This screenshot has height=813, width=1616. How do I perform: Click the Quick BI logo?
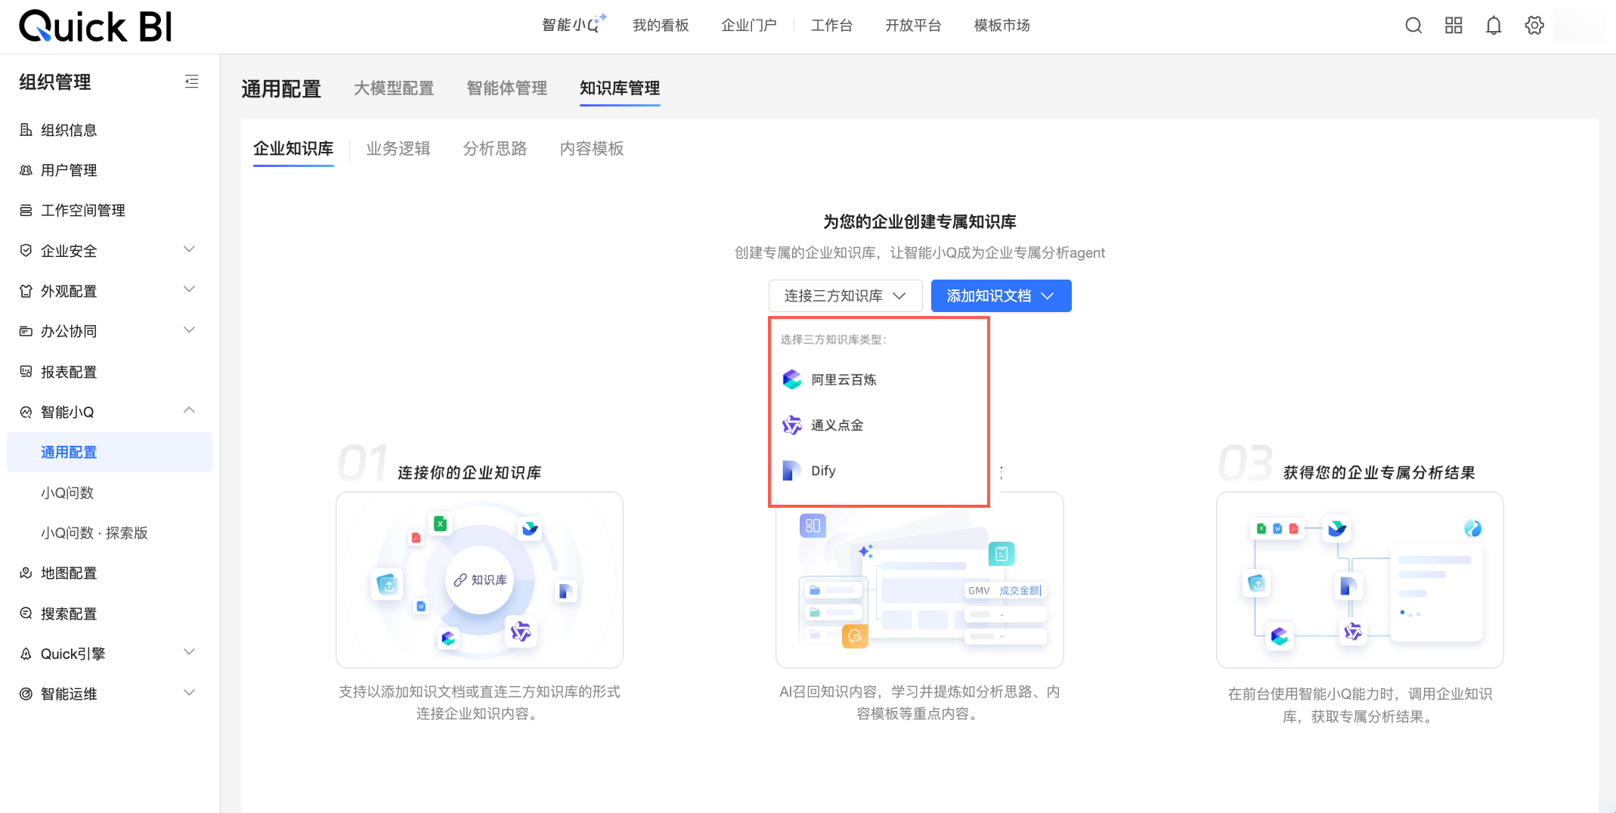[x=95, y=26]
